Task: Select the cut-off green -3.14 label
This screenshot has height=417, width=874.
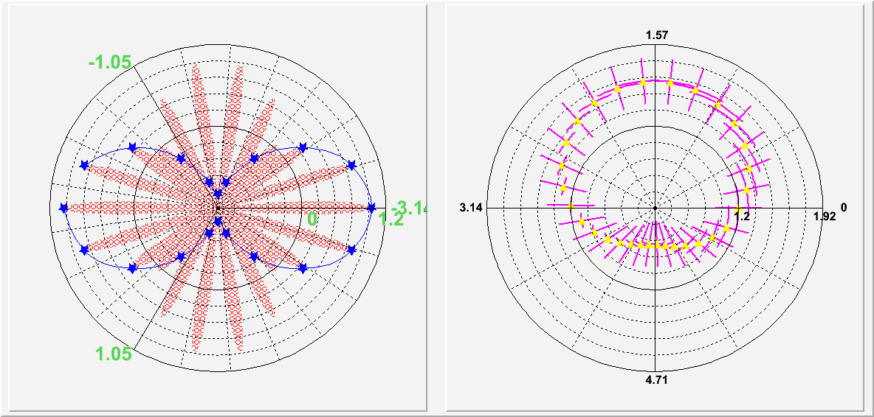Action: click(411, 208)
